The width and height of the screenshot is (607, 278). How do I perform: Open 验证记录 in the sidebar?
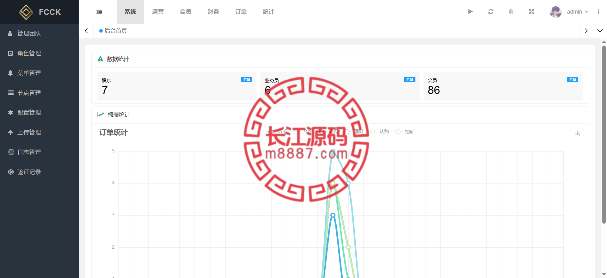[x=40, y=172]
